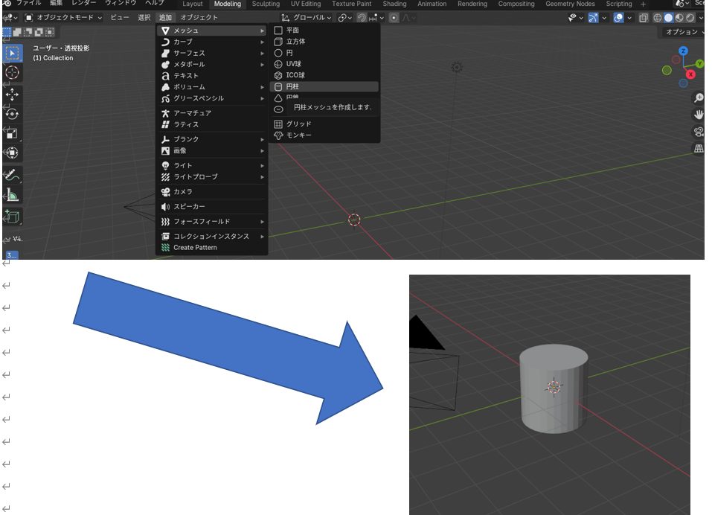Switch to the Sculpting workspace tab

coord(266,4)
